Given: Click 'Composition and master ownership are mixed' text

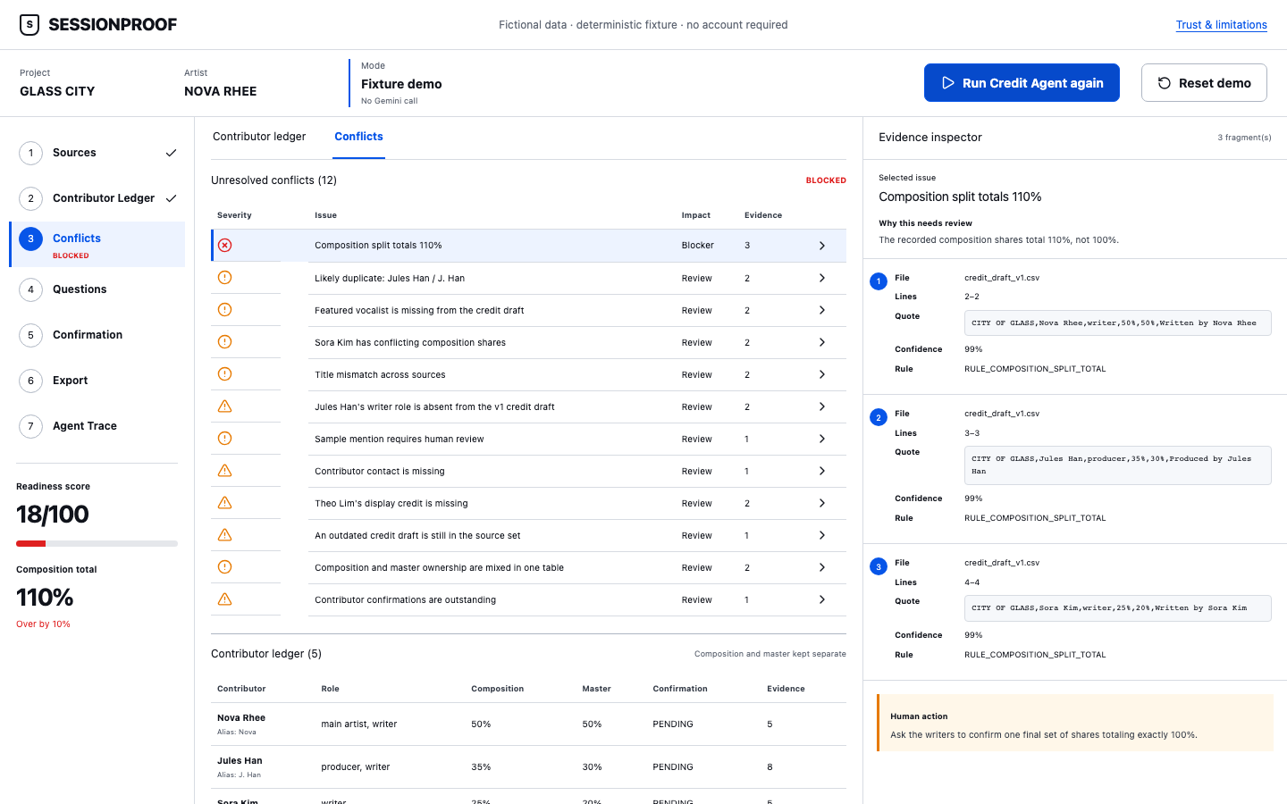Looking at the screenshot, I should coord(439,568).
